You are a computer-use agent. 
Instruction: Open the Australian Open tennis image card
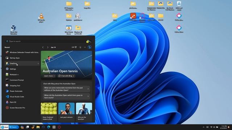66,65
